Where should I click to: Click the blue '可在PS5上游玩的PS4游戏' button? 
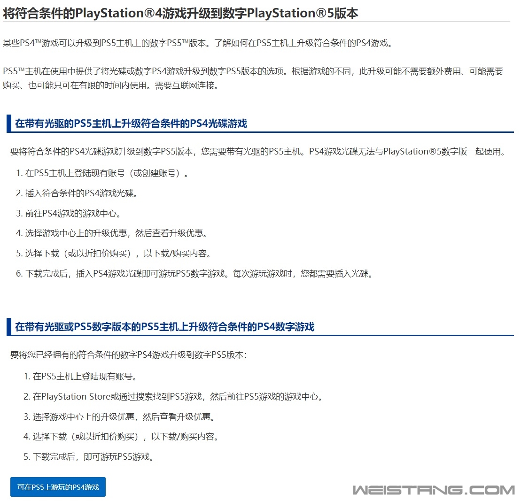point(57,487)
